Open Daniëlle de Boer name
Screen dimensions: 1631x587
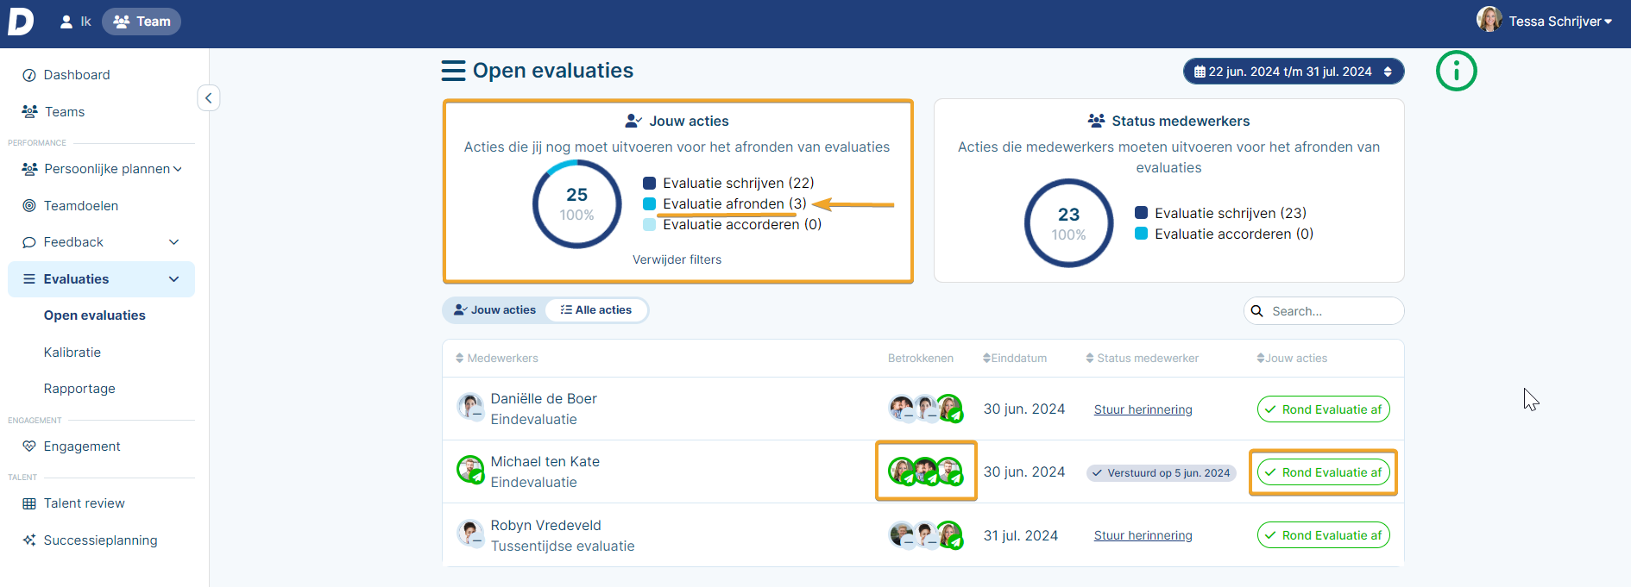[x=544, y=399]
